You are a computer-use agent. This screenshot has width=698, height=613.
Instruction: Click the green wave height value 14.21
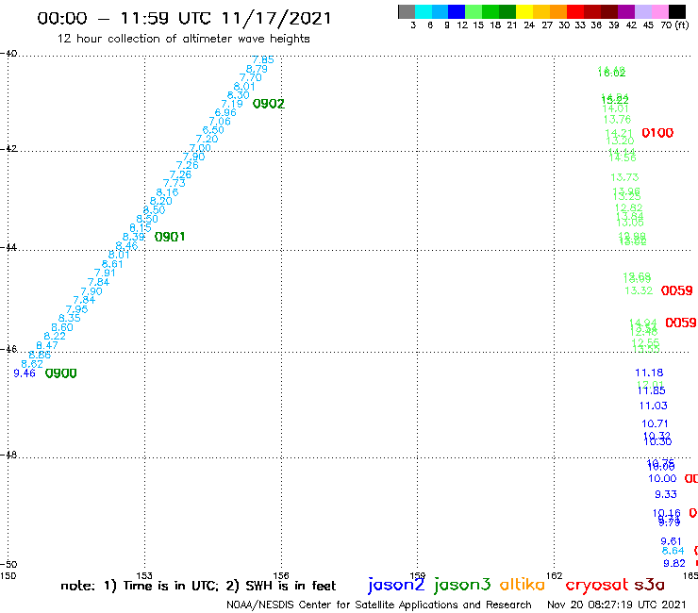pos(619,133)
